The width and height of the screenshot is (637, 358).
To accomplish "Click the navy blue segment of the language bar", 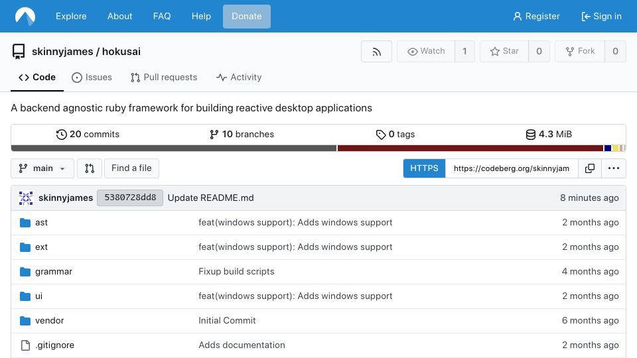I will pyautogui.click(x=608, y=148).
